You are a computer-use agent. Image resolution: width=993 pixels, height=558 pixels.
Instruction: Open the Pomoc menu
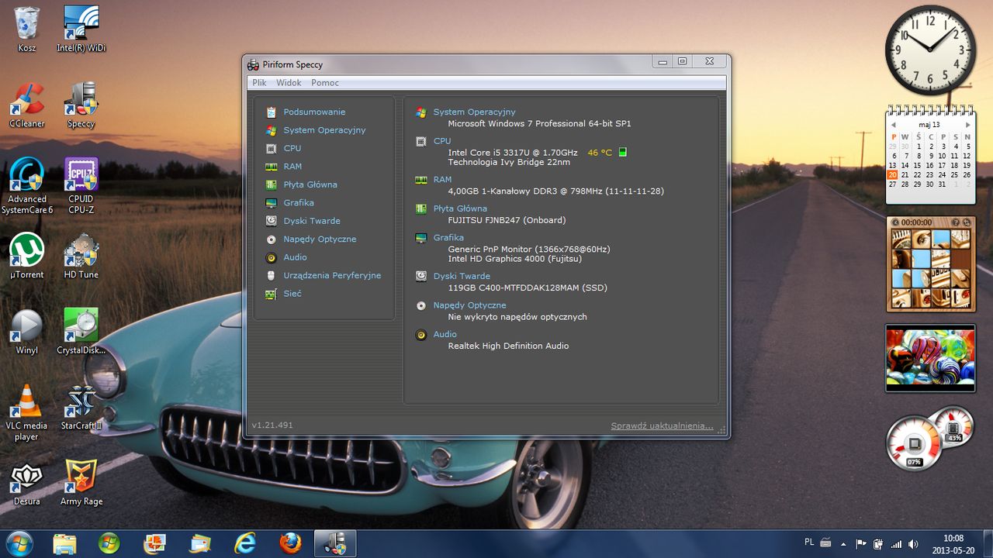325,83
